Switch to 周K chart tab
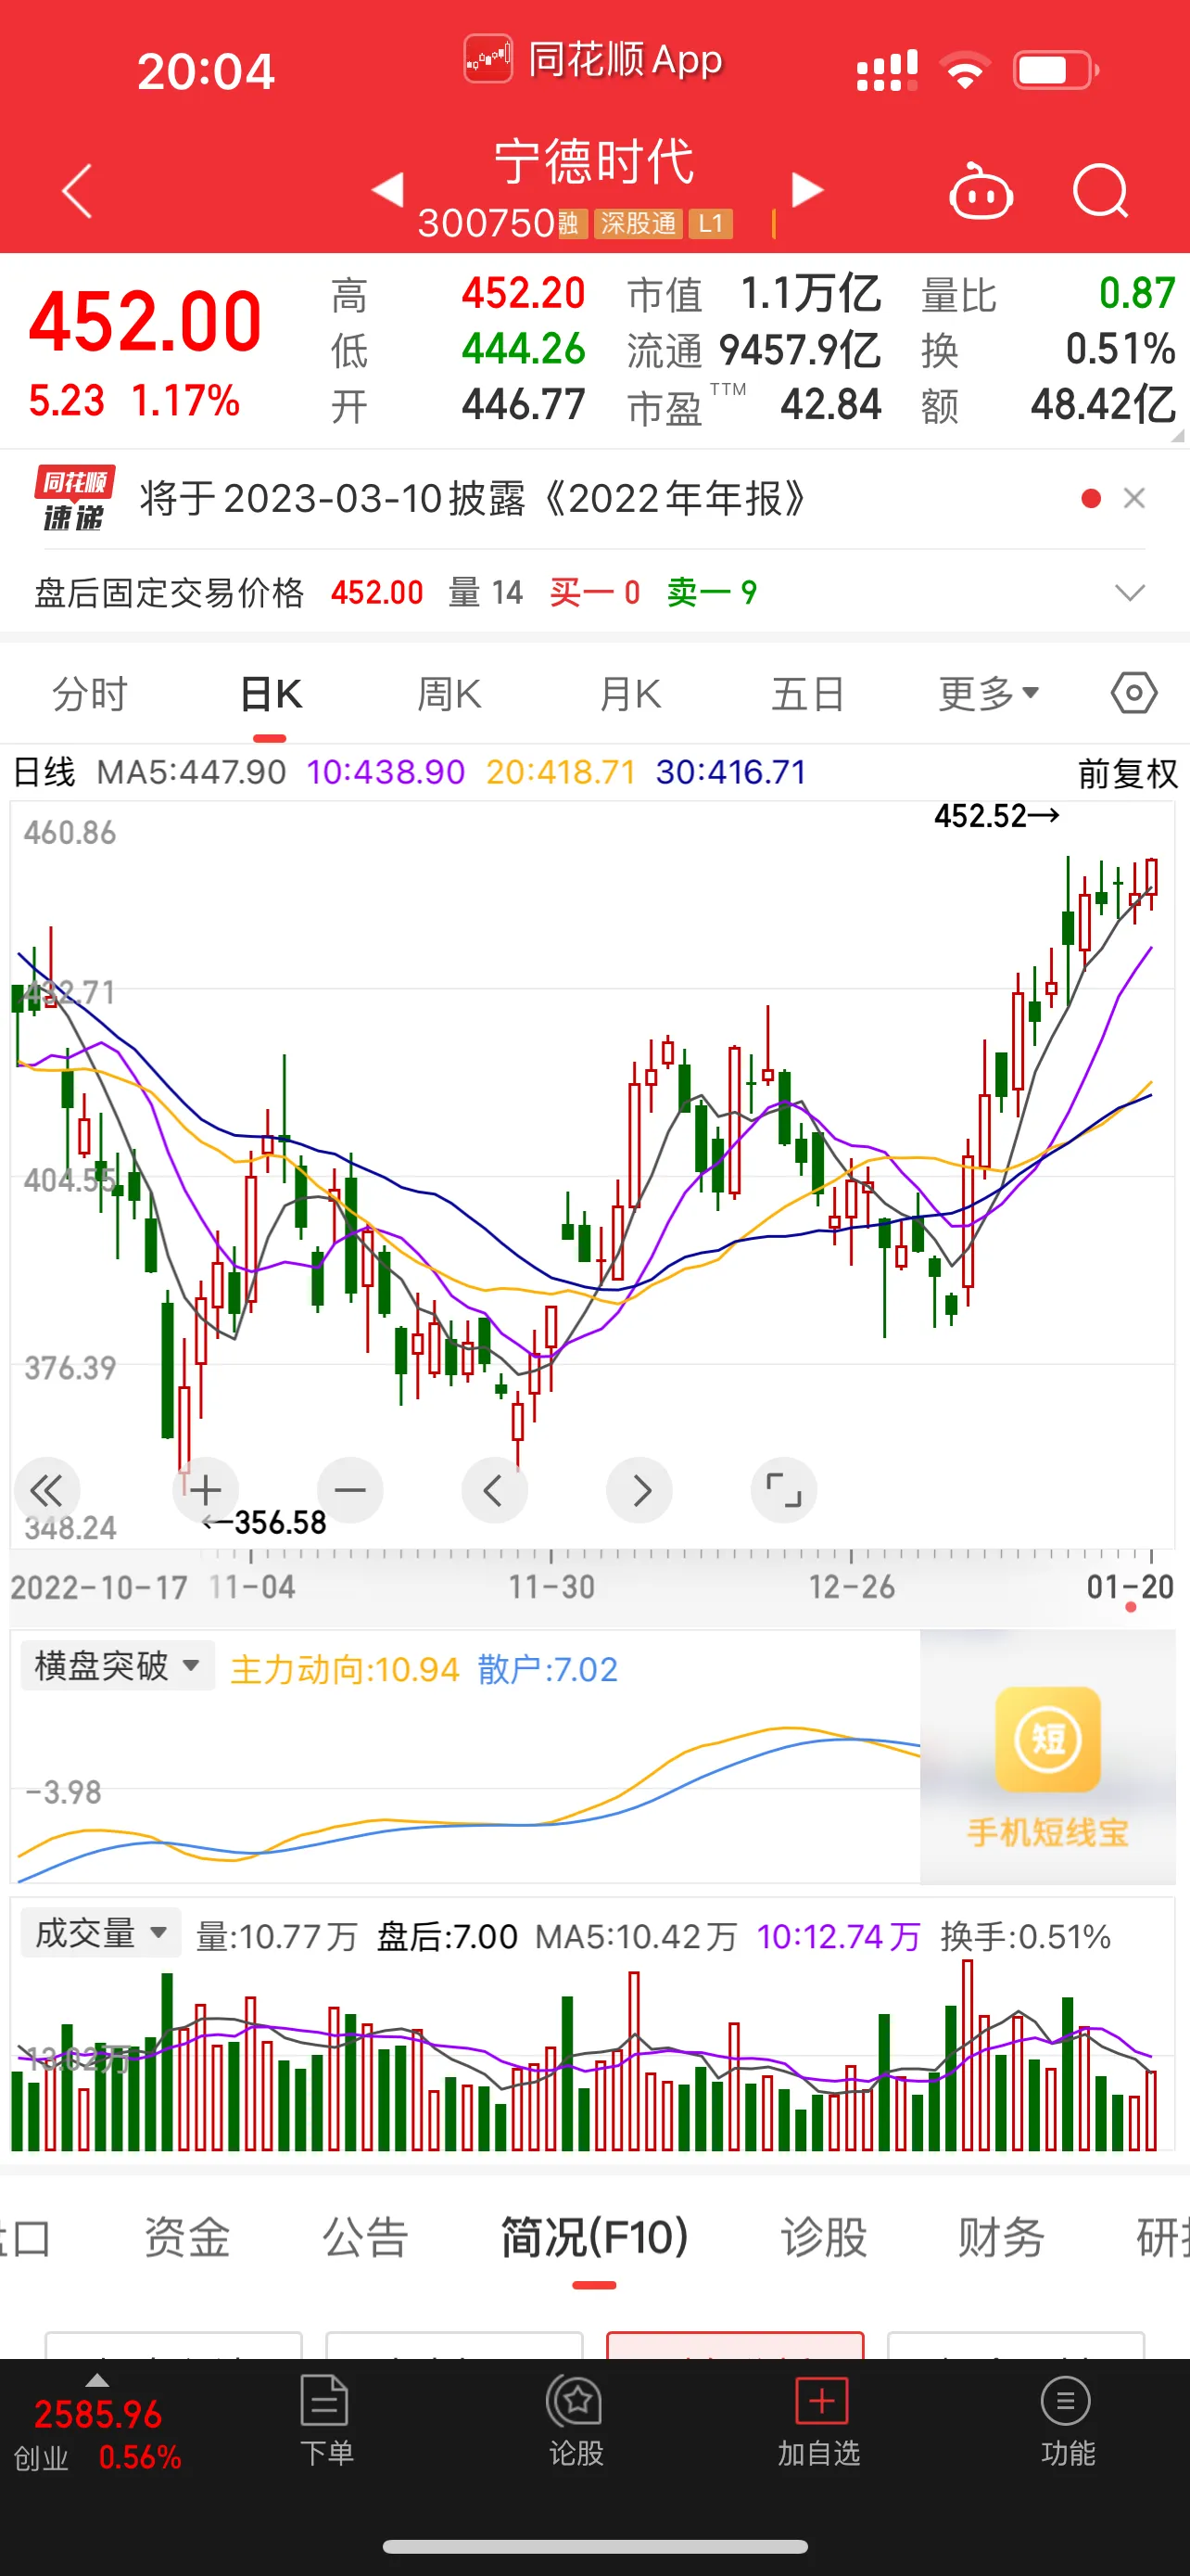 (449, 693)
